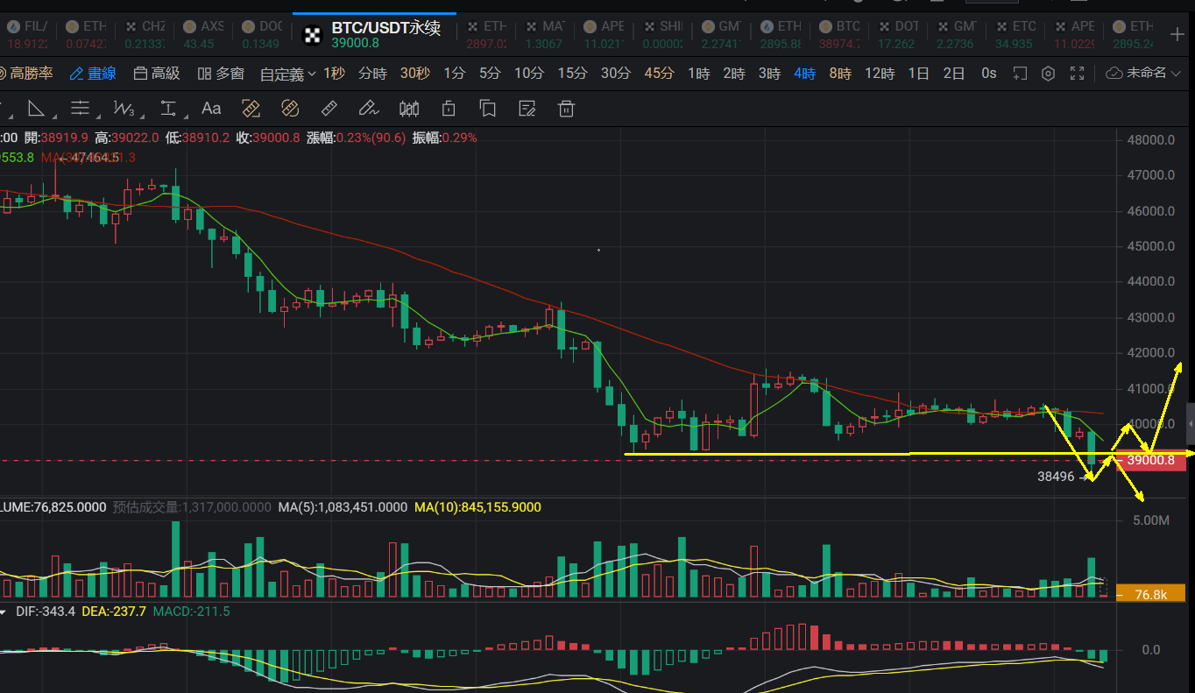
Task: Select the 1日 timeframe
Action: point(918,74)
